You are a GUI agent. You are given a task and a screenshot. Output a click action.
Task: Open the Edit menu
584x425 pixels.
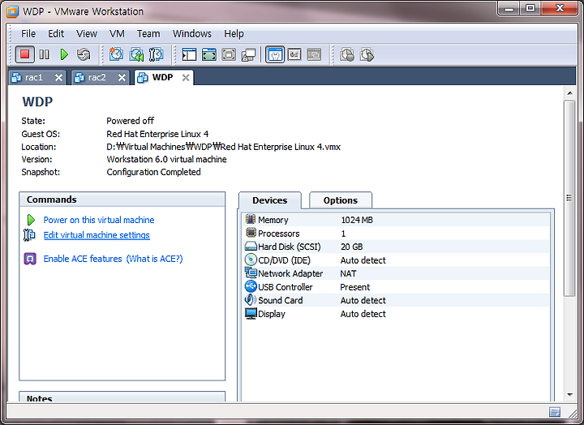(x=56, y=34)
